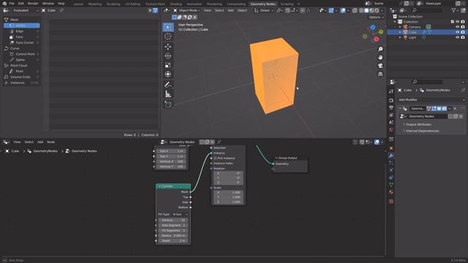Open the Object properties tab

(x=391, y=148)
